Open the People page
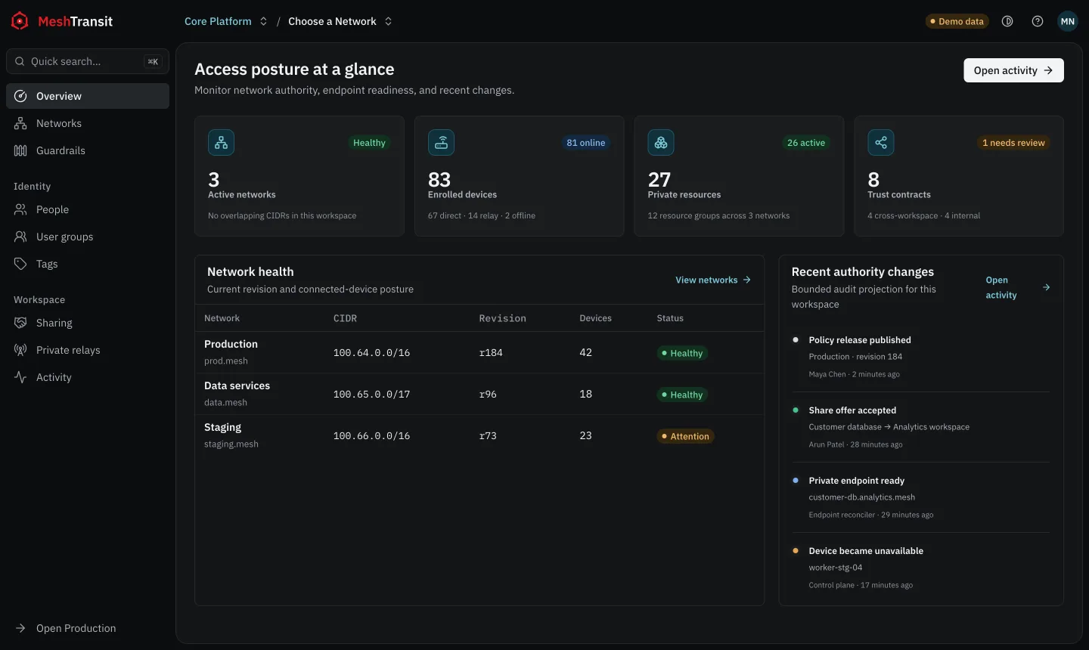The width and height of the screenshot is (1089, 650). [88, 209]
